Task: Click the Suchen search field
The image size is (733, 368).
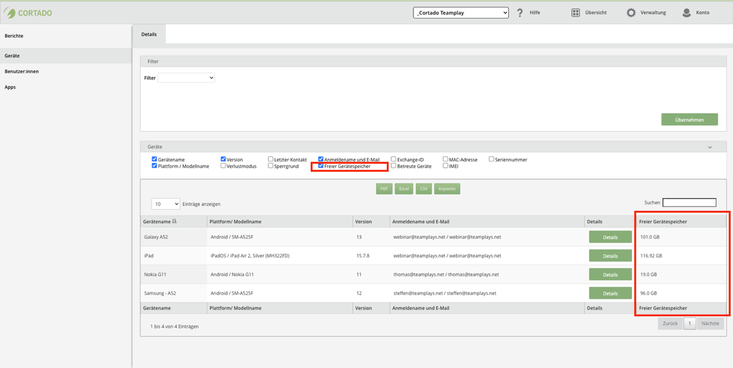Action: 689,203
